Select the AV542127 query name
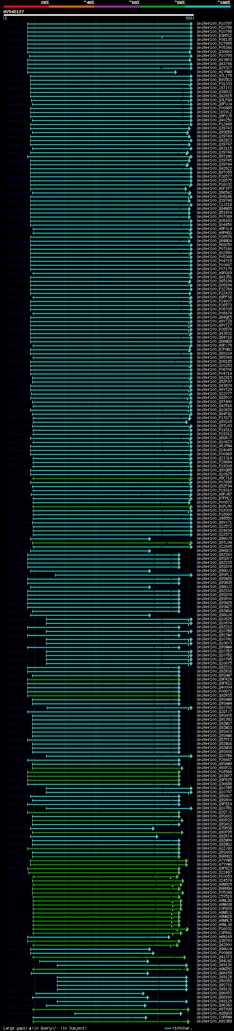This screenshot has width=234, height=1031. [x=14, y=12]
